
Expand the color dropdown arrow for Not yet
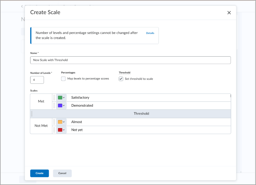64,130
